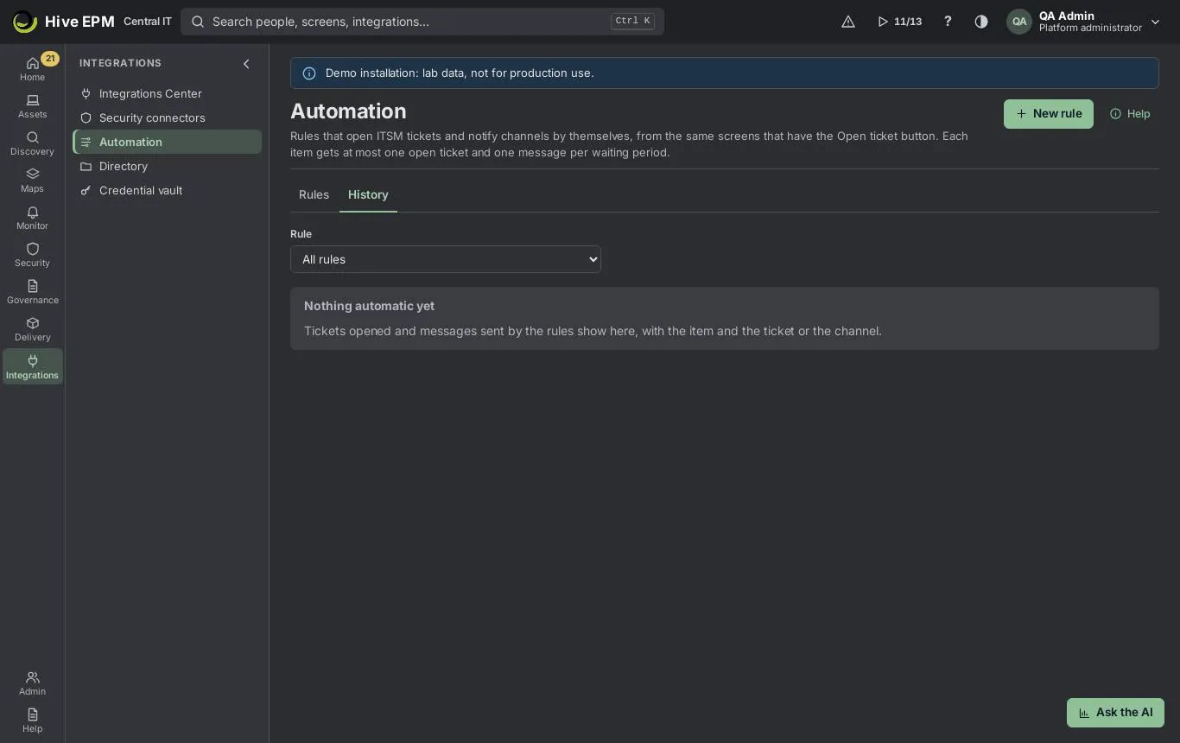Expand the QA Admin account menu
This screenshot has width=1180, height=743.
tap(1084, 22)
